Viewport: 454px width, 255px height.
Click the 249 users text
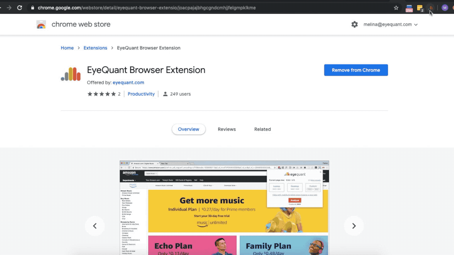(180, 94)
